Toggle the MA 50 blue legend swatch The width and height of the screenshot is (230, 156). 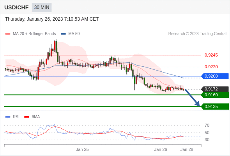63,34
